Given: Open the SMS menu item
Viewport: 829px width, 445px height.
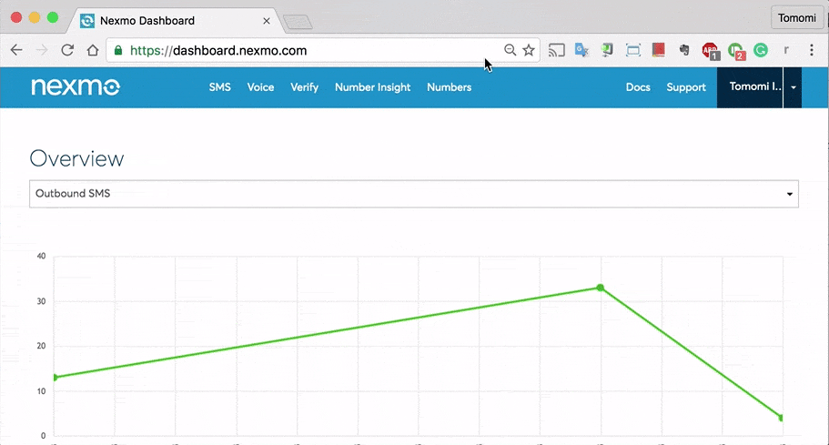Looking at the screenshot, I should [220, 87].
